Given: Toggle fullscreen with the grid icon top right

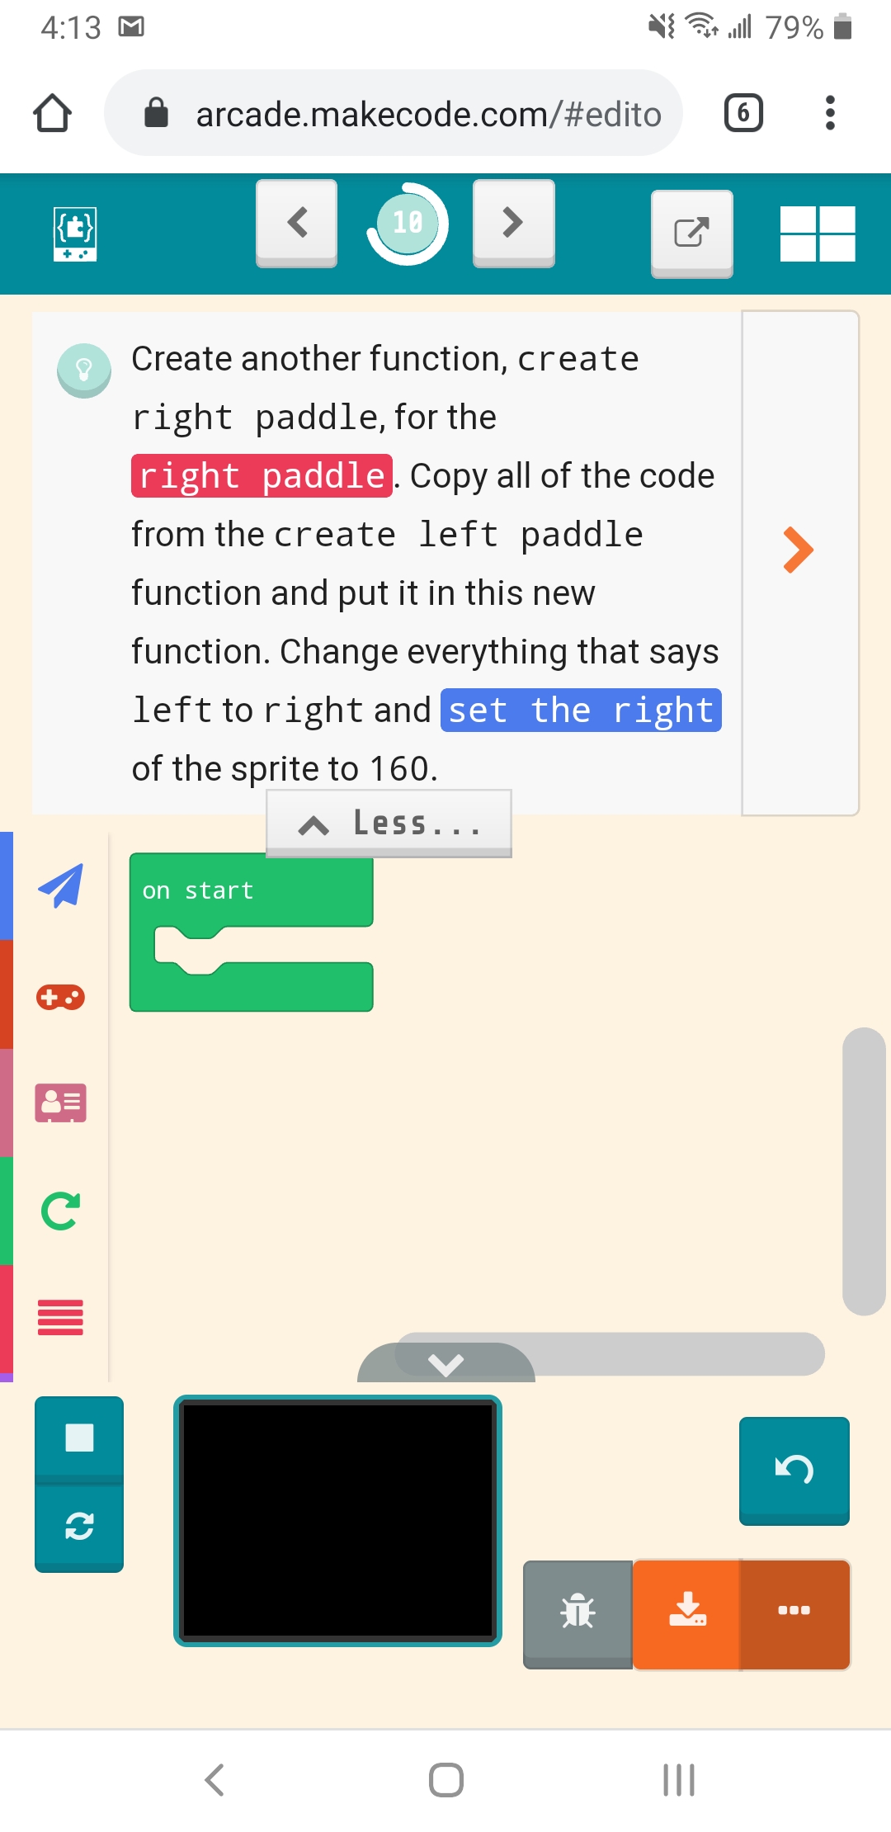Looking at the screenshot, I should point(818,234).
